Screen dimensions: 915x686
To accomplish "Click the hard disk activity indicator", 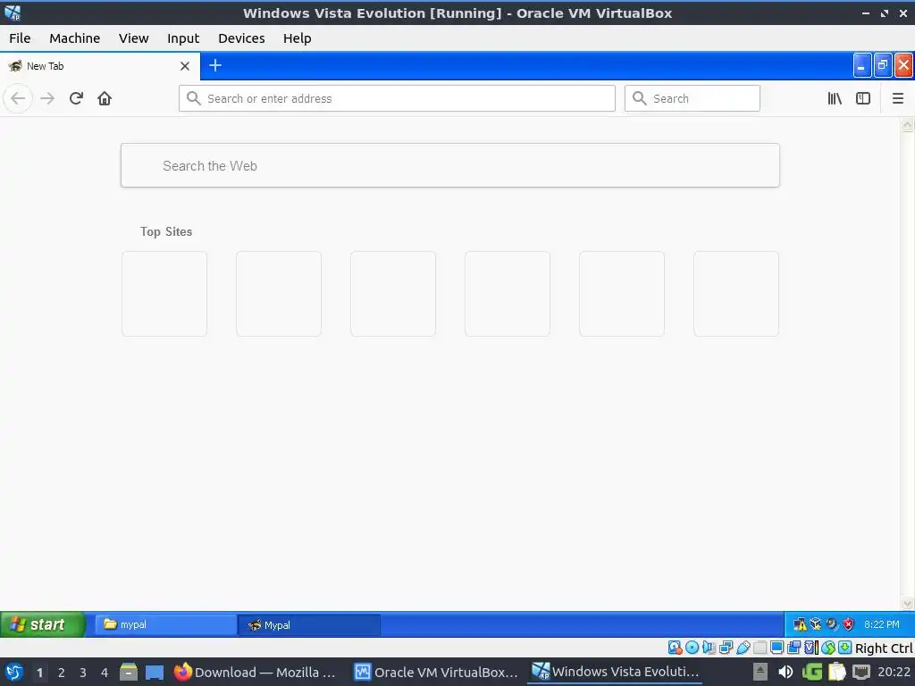I will tap(676, 648).
